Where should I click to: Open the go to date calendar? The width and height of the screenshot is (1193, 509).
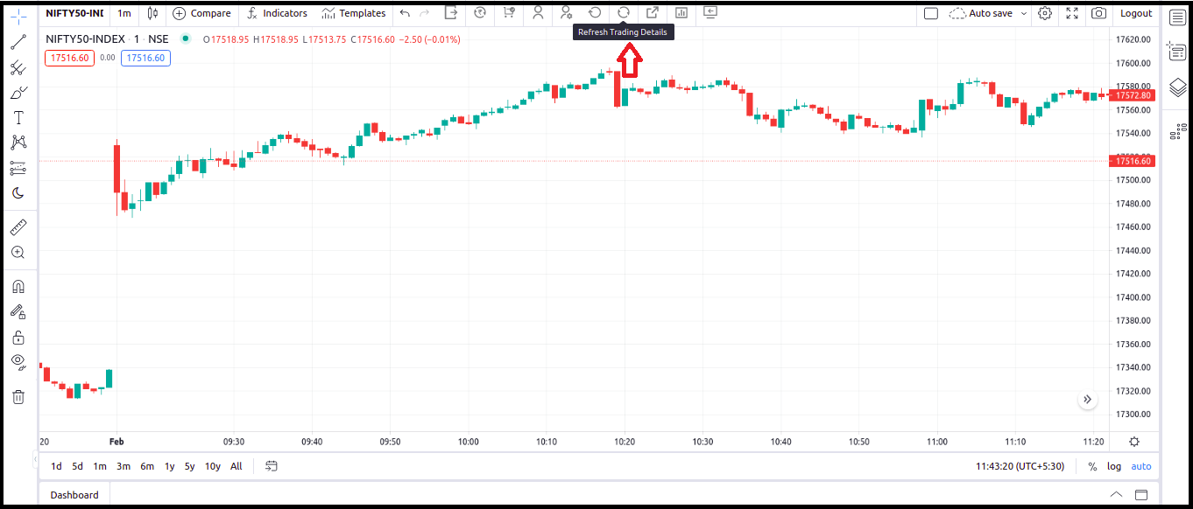tap(272, 466)
